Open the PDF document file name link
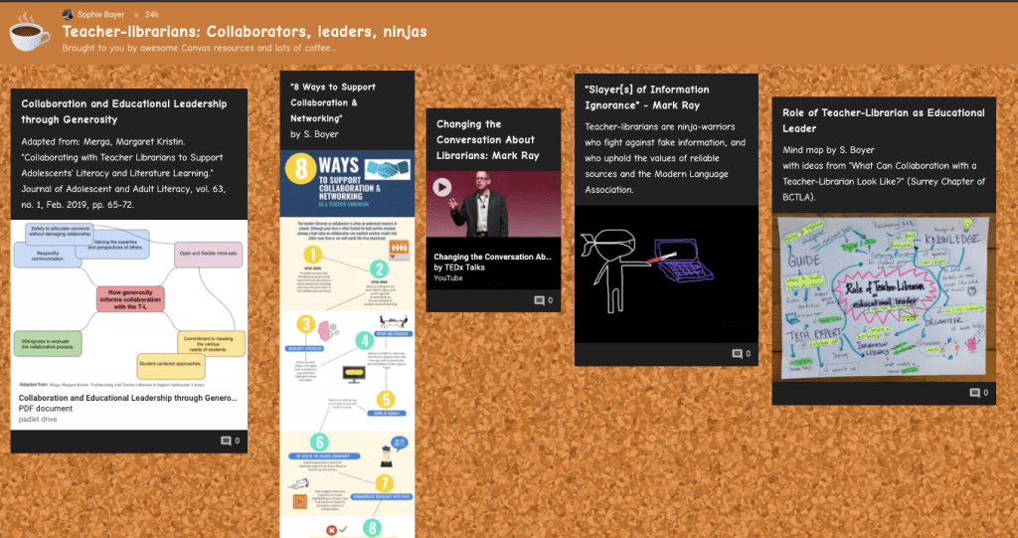Screen dimensions: 1018x538 point(128,397)
